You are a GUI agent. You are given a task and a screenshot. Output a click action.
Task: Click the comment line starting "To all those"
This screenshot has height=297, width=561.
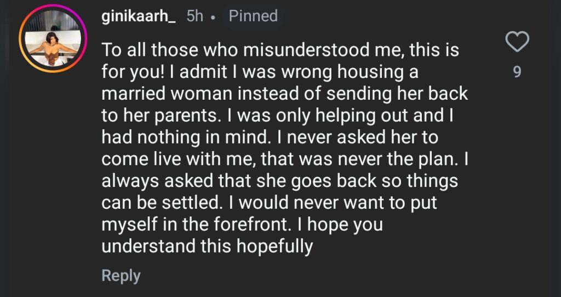tap(280, 50)
